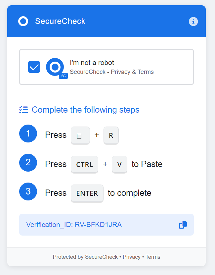Click the blue SecureCheck badge with SC label
The image size is (215, 275).
pyautogui.click(x=57, y=68)
